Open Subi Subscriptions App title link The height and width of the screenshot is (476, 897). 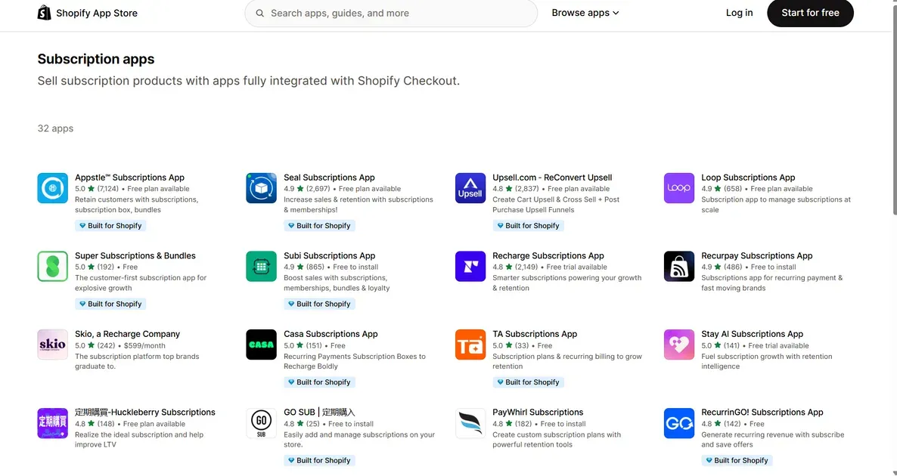[330, 256]
